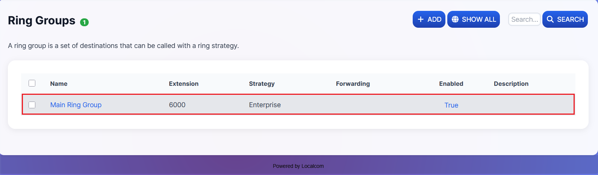Screen dimensions: 598x175
Task: Open the Main Ring Group link
Action: 76,105
